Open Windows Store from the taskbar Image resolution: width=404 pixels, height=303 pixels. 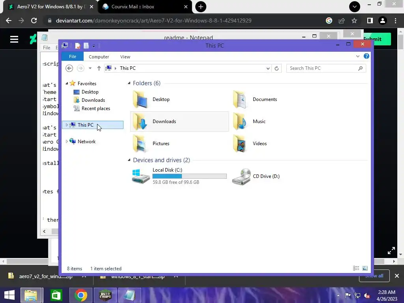click(56, 295)
